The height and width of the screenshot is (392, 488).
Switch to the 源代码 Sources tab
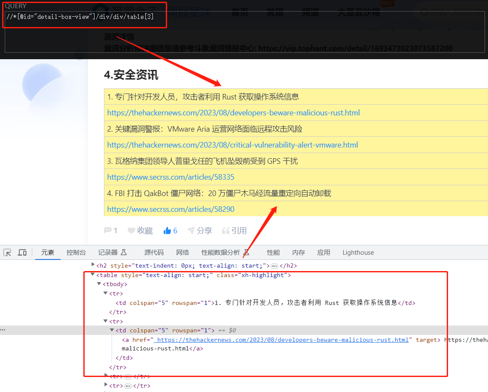click(x=154, y=253)
